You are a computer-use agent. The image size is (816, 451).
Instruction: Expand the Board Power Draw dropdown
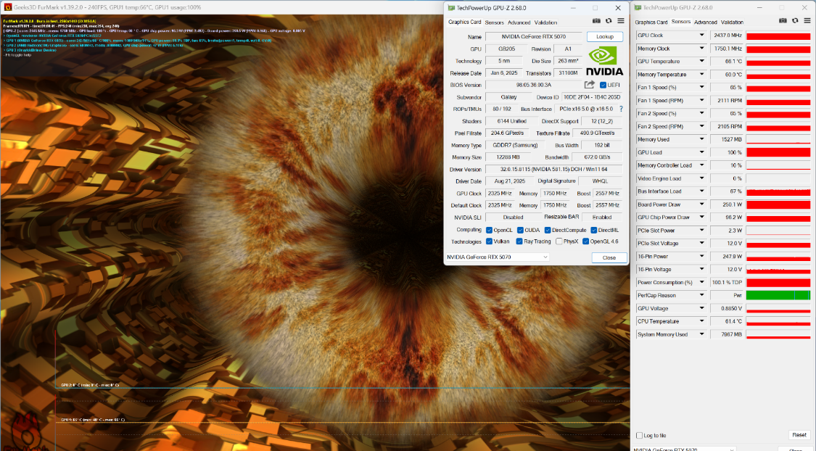[x=701, y=204]
